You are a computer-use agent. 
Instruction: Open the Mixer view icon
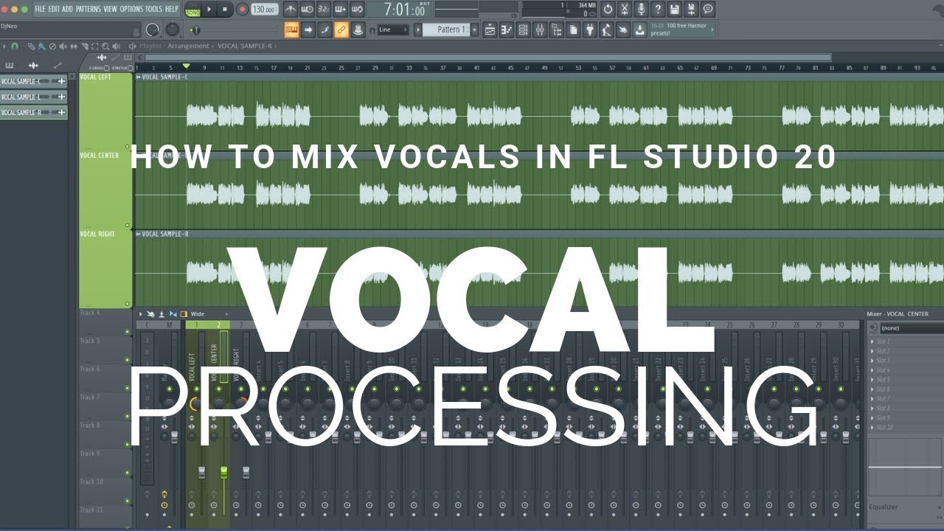(x=540, y=29)
